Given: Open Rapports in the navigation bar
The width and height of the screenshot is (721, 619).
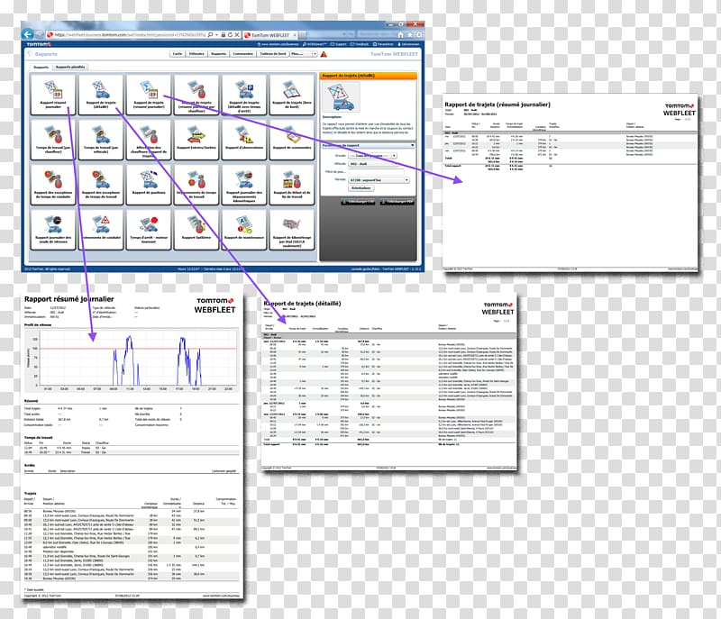Looking at the screenshot, I should click(219, 54).
